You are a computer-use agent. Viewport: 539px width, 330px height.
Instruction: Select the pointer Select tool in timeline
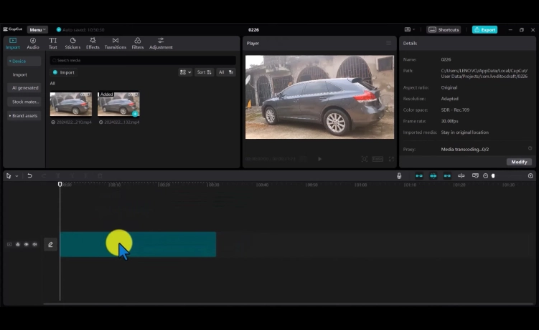[9, 176]
